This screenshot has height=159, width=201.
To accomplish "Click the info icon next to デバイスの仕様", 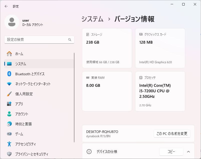I will pos(89,151).
